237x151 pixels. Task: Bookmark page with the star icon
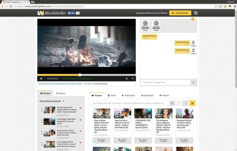coord(216,7)
